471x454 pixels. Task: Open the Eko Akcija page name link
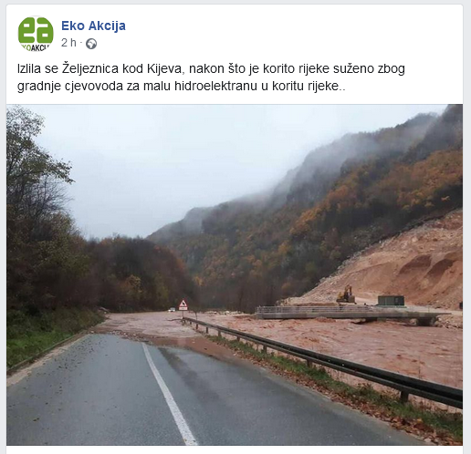click(x=93, y=26)
